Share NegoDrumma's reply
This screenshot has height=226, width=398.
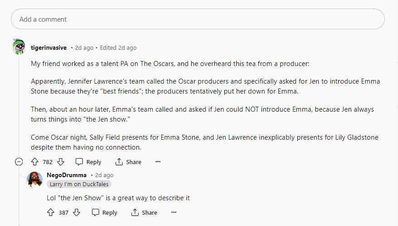[x=144, y=212]
